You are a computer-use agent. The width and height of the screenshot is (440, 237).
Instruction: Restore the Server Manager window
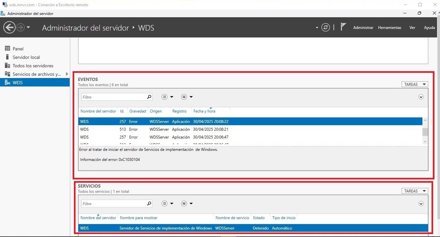419,13
